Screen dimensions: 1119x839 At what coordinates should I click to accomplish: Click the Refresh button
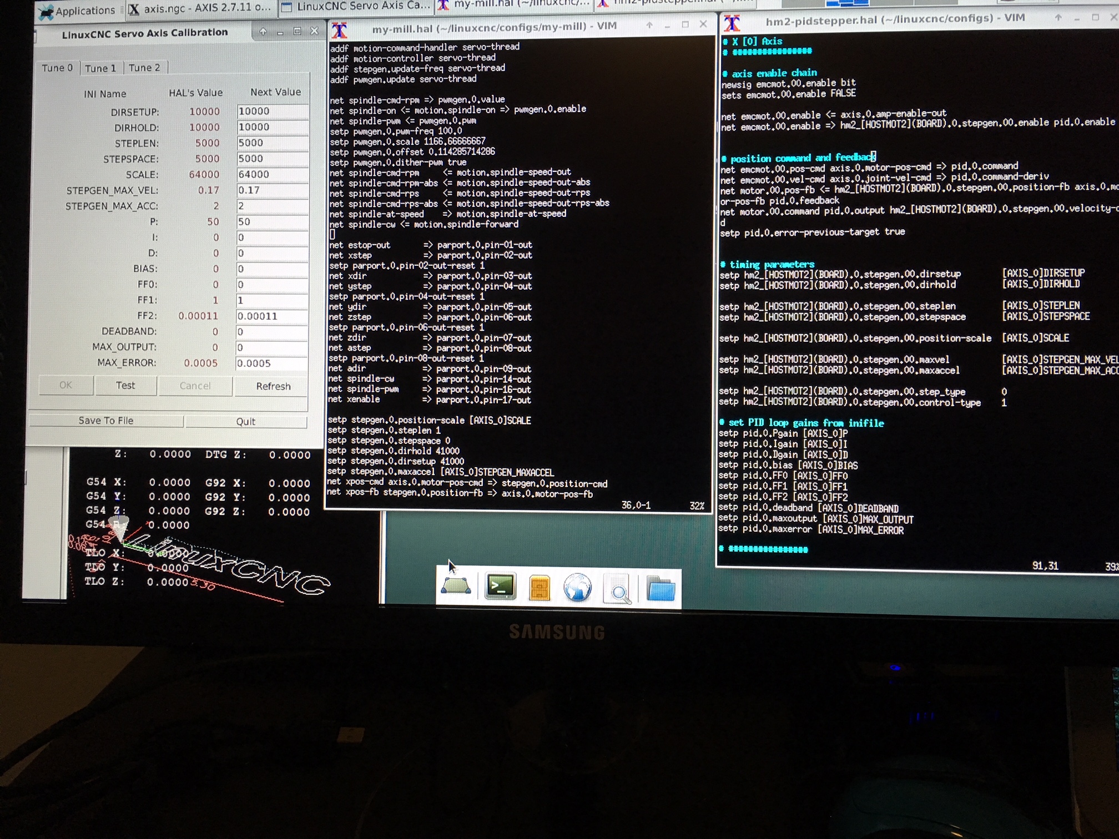click(x=271, y=386)
